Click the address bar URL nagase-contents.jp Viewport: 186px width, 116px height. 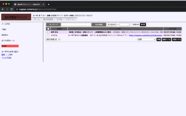point(38,9)
